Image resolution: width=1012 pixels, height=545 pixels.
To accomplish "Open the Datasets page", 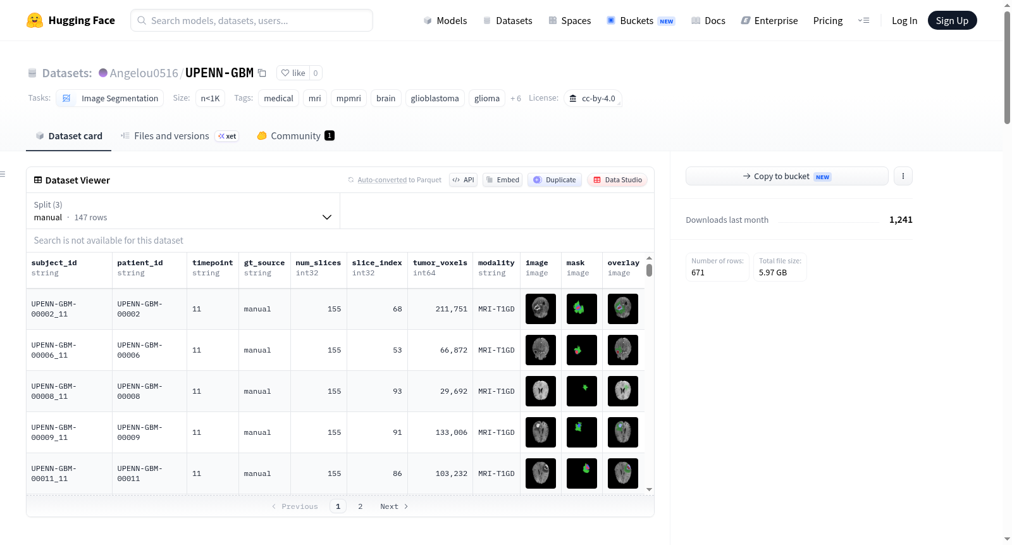I will (507, 20).
